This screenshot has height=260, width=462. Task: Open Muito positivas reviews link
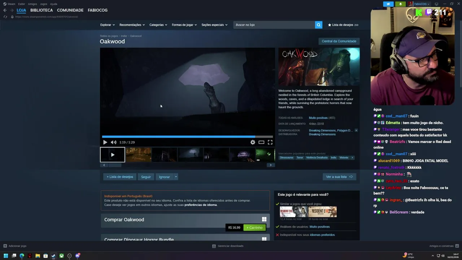coord(318,118)
